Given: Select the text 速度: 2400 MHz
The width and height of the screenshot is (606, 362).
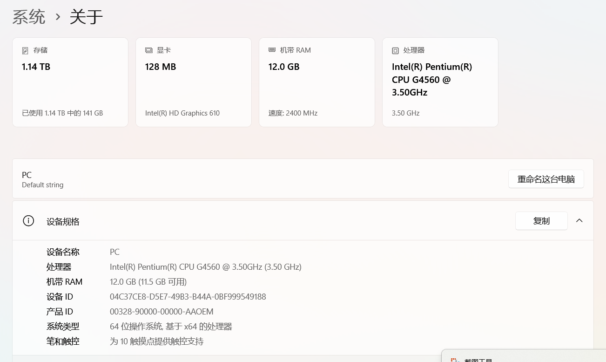Looking at the screenshot, I should pyautogui.click(x=293, y=113).
